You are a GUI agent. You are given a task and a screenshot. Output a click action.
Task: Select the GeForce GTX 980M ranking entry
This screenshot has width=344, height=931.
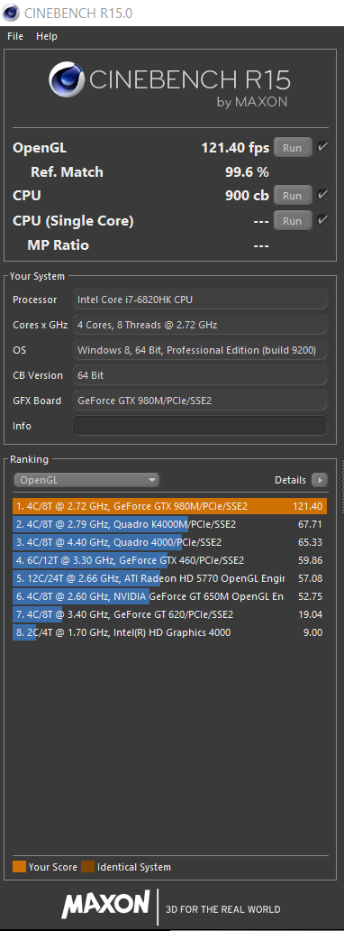(169, 506)
